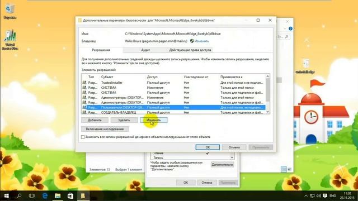Screen dimensions: 358x201
Task: Show hidden tray icons chevron
Action: (306, 196)
